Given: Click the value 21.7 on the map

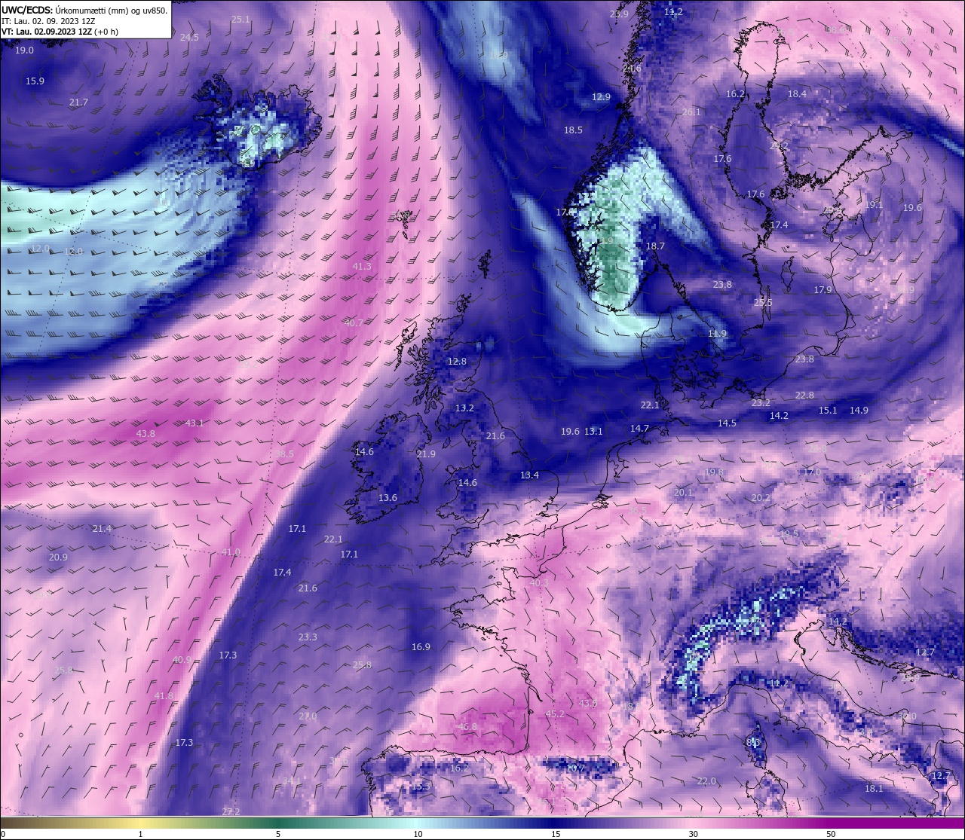Looking at the screenshot, I should tap(78, 102).
